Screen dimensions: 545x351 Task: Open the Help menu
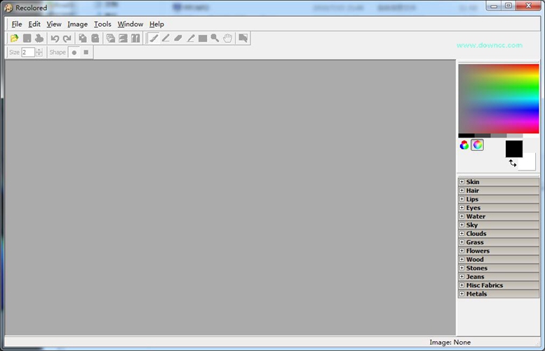tap(156, 24)
